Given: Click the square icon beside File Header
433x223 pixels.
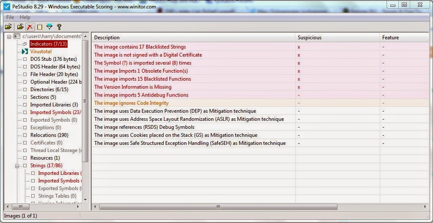Looking at the screenshot, I should coord(25,74).
